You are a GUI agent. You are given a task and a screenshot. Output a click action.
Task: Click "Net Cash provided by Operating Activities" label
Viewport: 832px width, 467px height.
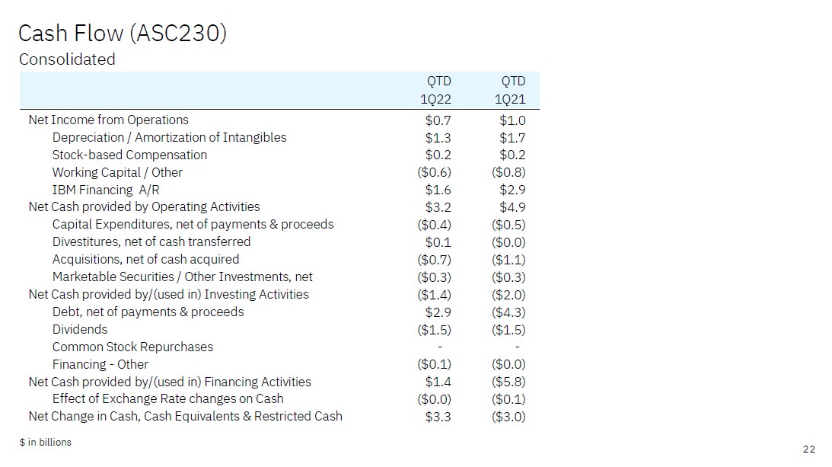pyautogui.click(x=144, y=206)
